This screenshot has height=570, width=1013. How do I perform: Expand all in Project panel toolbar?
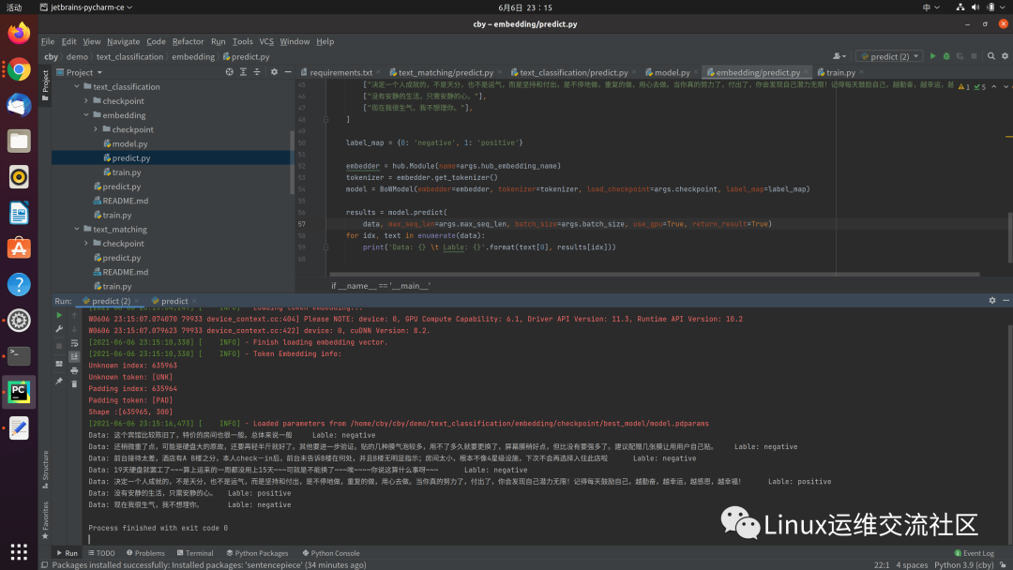point(243,72)
